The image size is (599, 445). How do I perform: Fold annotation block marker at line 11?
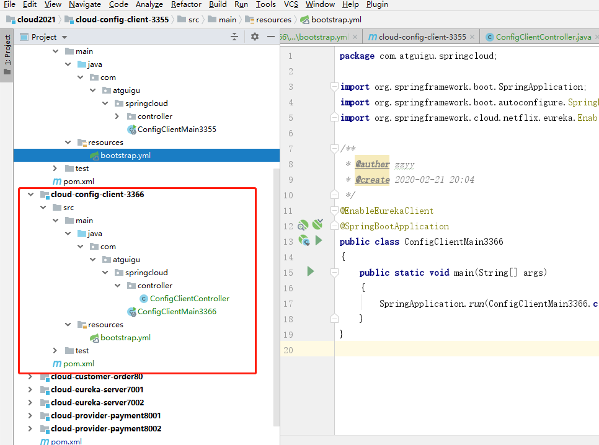click(x=334, y=211)
